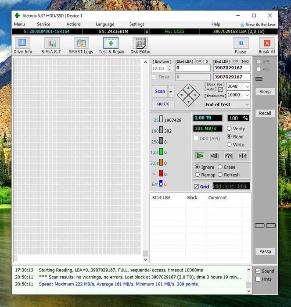This screenshot has height=307, width=291.
Task: Click the View Buffer Live icon
Action: click(242, 25)
